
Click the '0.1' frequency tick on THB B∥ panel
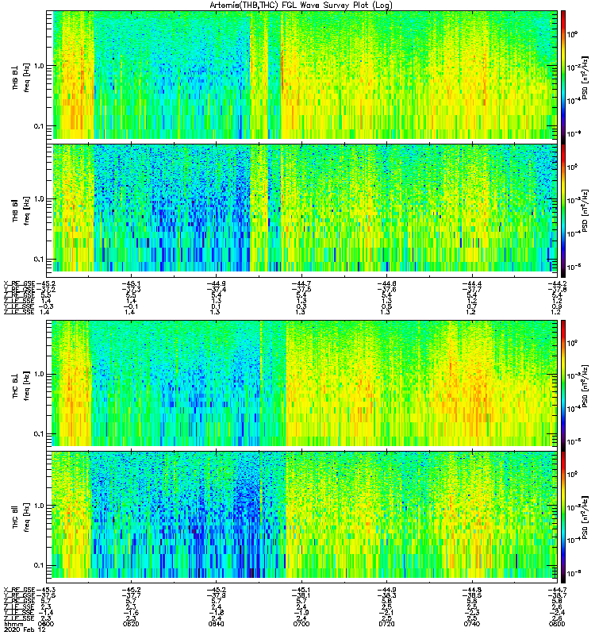pyautogui.click(x=38, y=260)
